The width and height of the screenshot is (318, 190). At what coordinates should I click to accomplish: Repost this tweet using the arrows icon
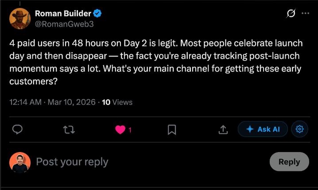(x=69, y=129)
